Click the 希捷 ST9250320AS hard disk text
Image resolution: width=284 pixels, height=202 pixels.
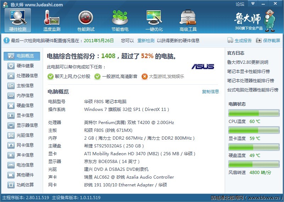[x=114, y=146]
